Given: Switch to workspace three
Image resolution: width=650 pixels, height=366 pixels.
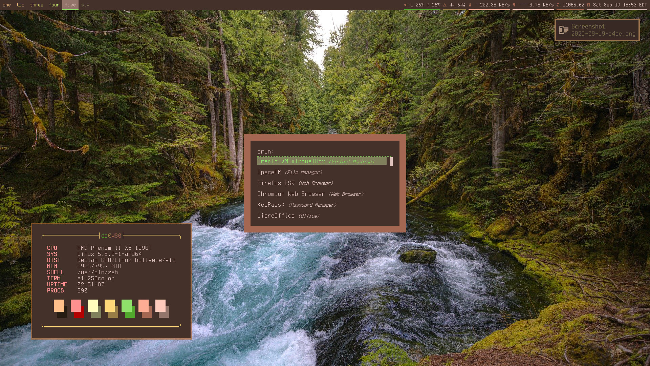Looking at the screenshot, I should click(37, 5).
